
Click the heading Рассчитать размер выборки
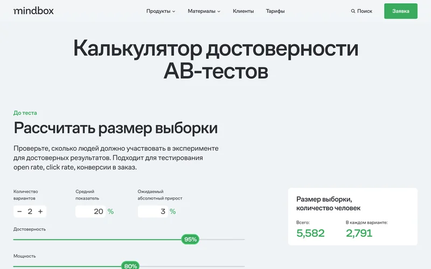point(115,128)
